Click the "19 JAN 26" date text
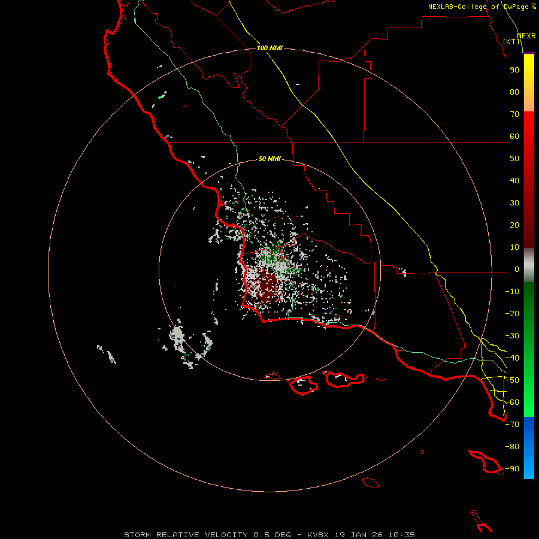539x539 pixels. pyautogui.click(x=359, y=535)
